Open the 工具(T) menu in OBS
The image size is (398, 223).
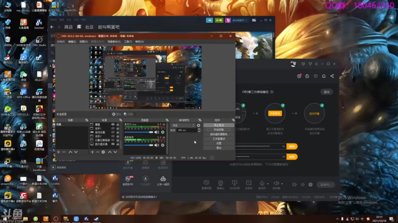click(x=128, y=42)
